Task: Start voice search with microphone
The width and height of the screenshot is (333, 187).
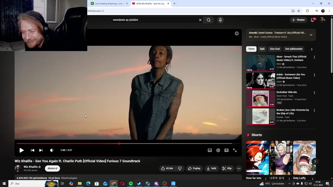Action: coord(220,20)
